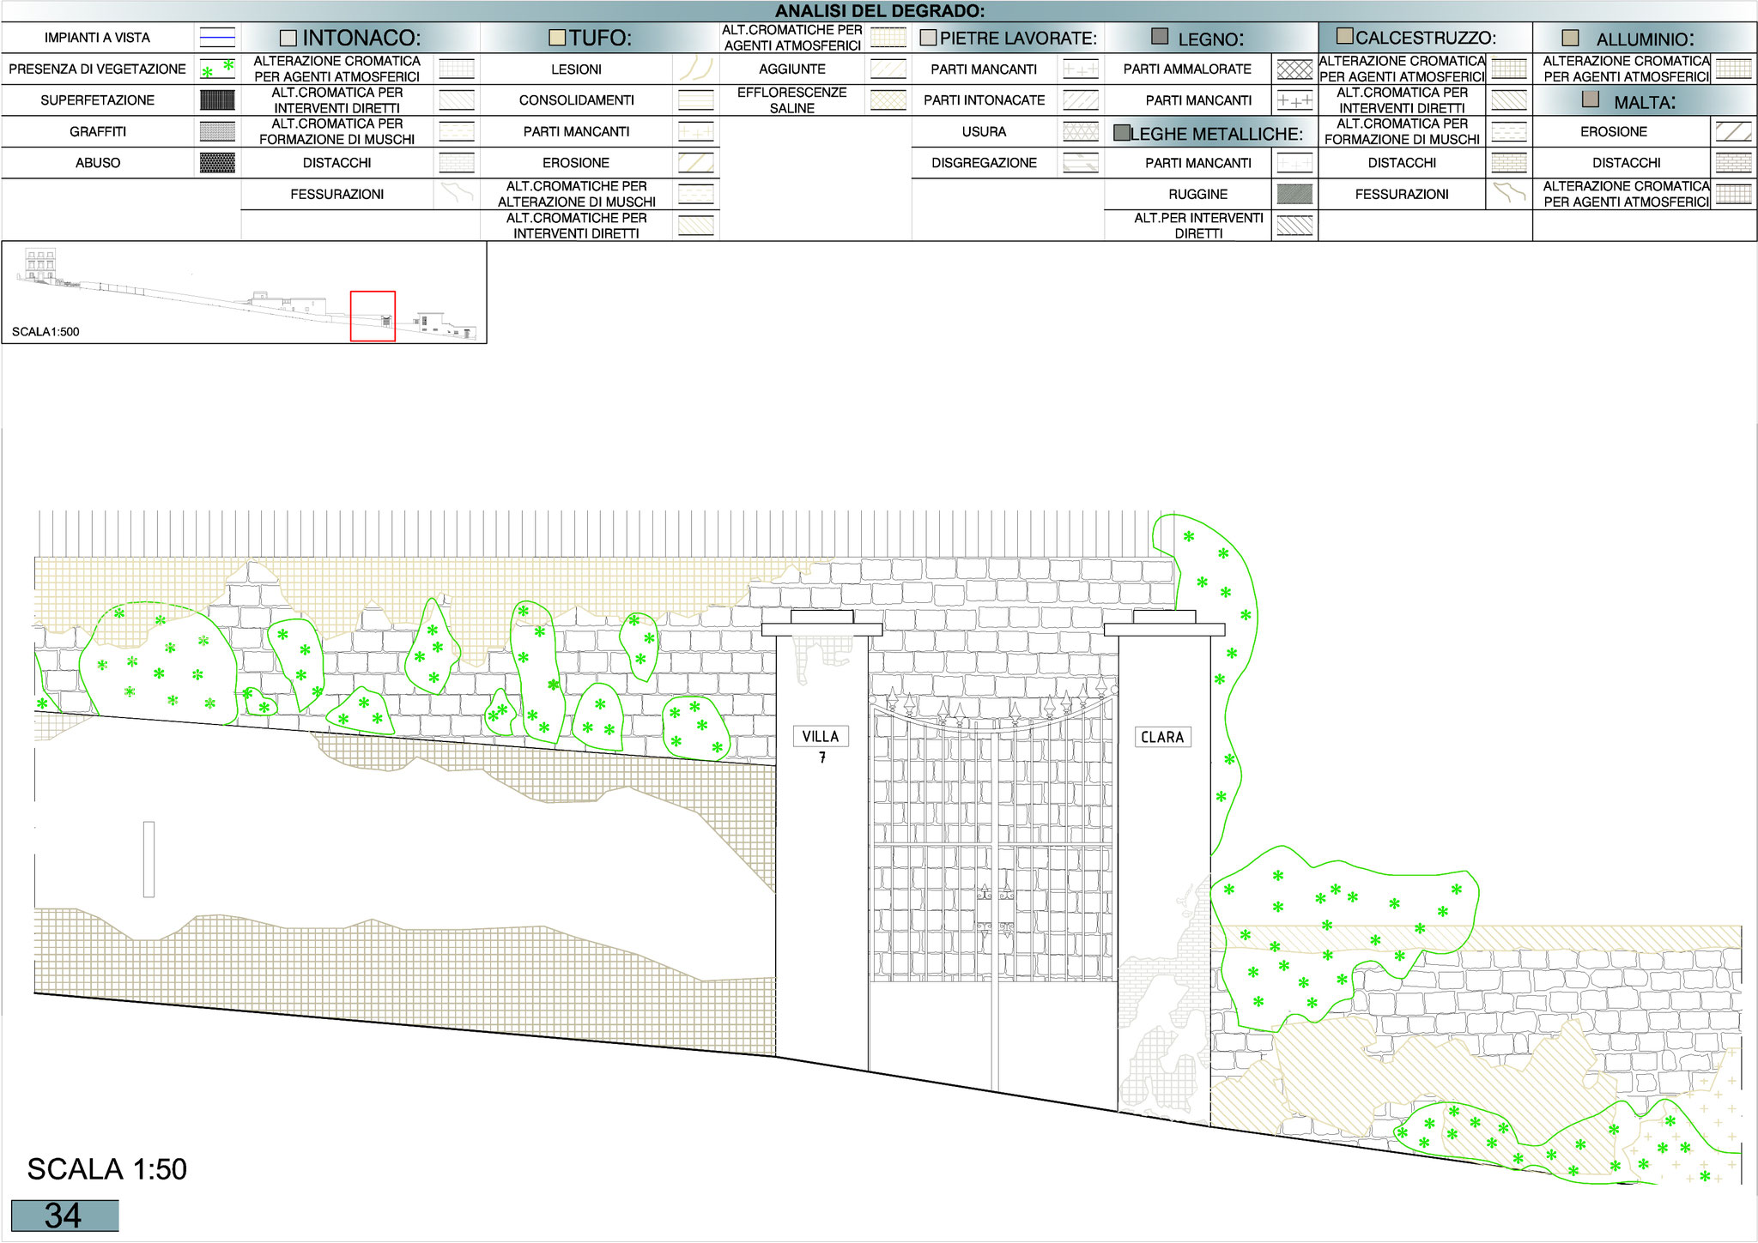Click the Ruggine gray hatch swatch
Image resolution: width=1758 pixels, height=1243 pixels.
(x=1294, y=195)
